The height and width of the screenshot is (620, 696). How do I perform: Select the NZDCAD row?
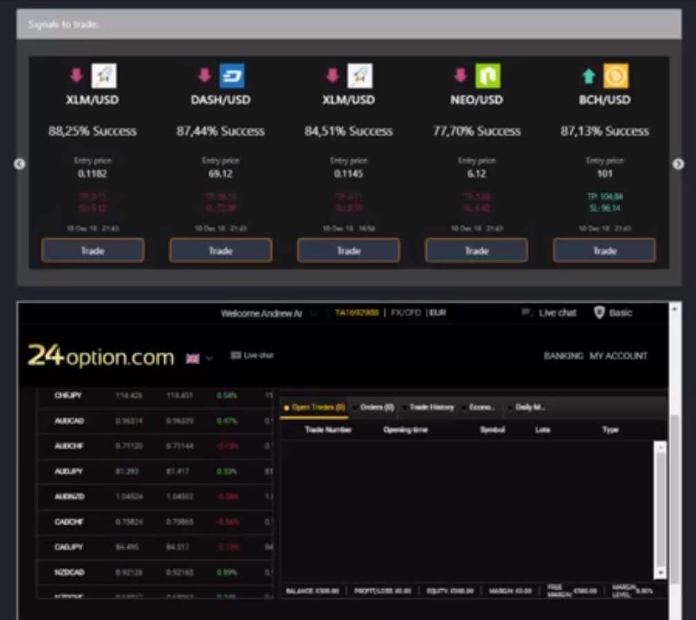(155, 572)
